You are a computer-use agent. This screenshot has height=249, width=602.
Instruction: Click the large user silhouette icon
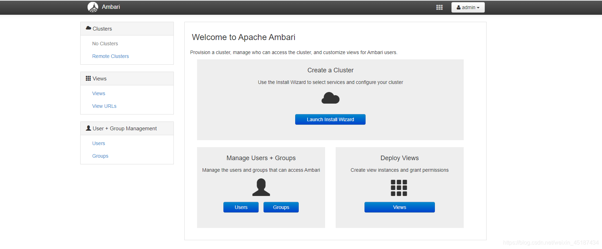[261, 187]
